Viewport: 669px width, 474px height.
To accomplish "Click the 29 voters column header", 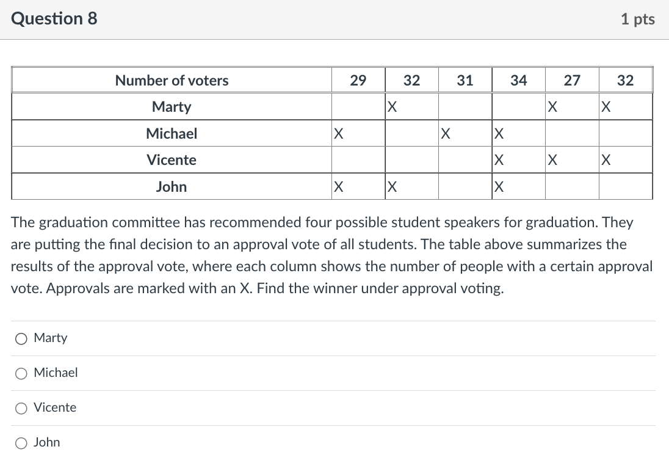I will (x=358, y=81).
